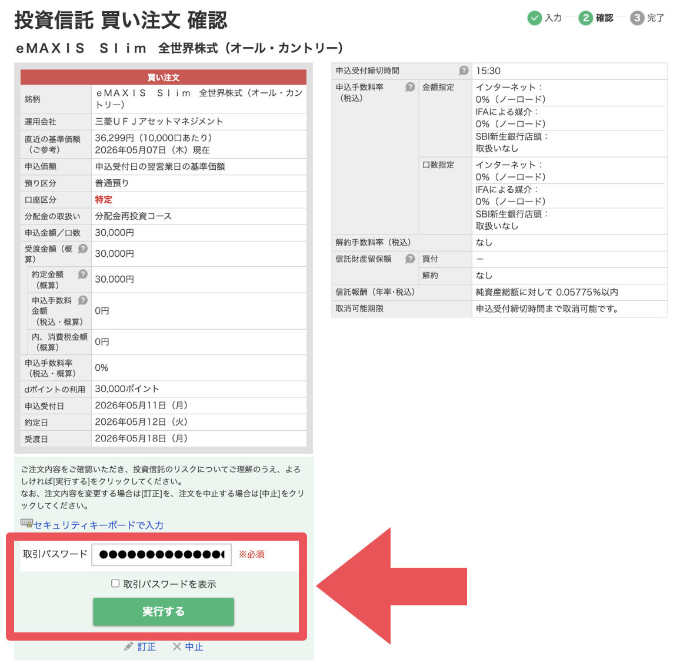Click 純資産総額に対して 0.05775%以内 text

(x=547, y=292)
